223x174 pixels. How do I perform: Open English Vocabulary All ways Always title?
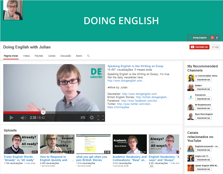tap(164, 158)
